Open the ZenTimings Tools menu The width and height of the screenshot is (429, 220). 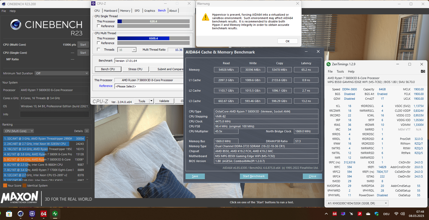(340, 72)
